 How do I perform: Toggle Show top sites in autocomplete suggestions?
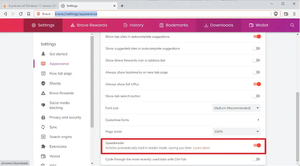point(257,36)
